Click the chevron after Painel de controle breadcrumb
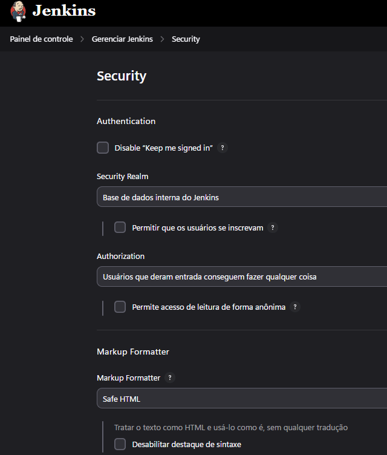The width and height of the screenshot is (387, 455). (x=82, y=39)
